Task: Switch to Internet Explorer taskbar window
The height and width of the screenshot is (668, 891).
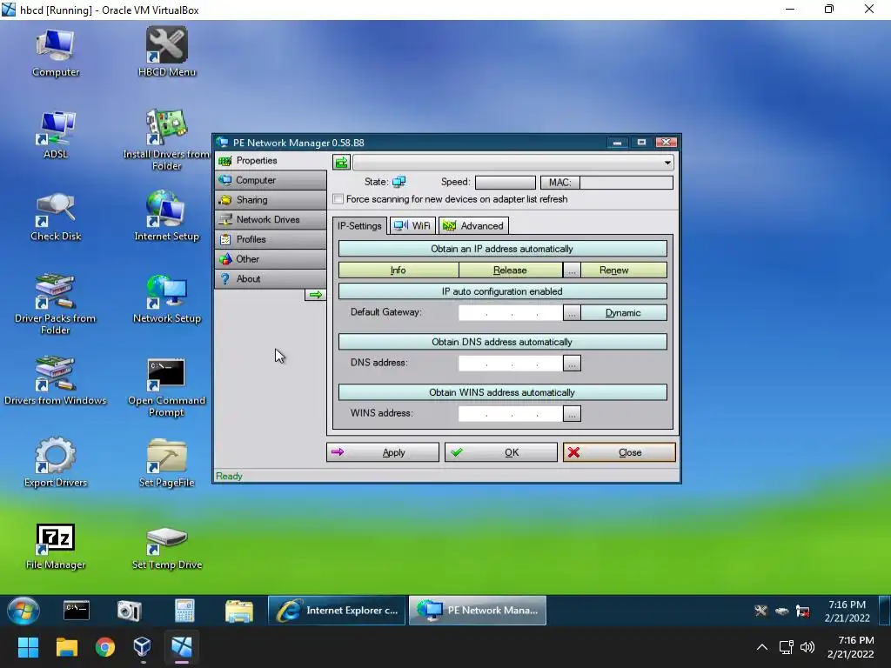Action: pyautogui.click(x=338, y=611)
